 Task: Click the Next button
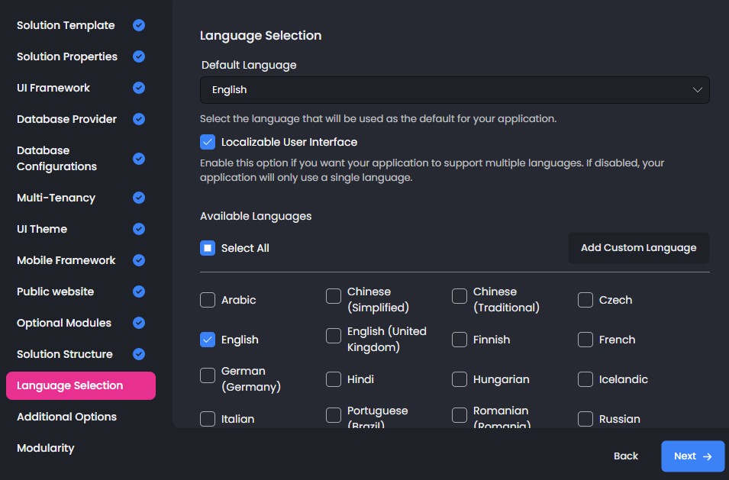point(692,456)
